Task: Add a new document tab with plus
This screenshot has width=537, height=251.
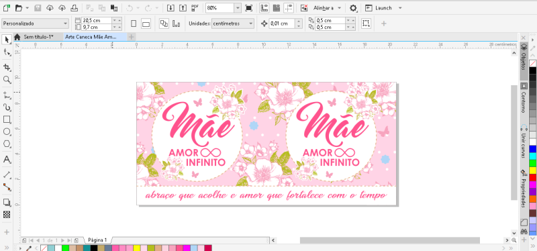Action: tap(132, 37)
